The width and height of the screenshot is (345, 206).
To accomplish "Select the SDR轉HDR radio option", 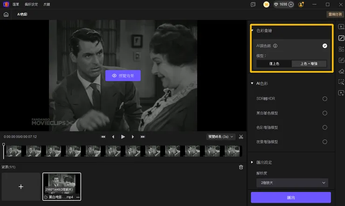I will point(325,99).
